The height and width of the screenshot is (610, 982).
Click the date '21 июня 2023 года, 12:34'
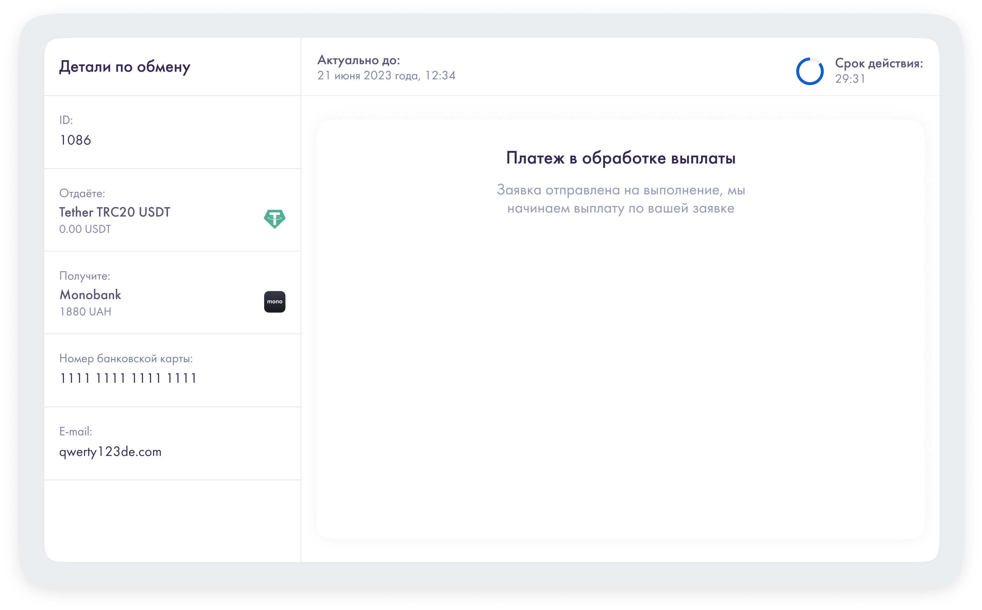[x=386, y=76]
